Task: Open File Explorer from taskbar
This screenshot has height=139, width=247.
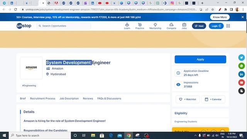Action: 93,136
